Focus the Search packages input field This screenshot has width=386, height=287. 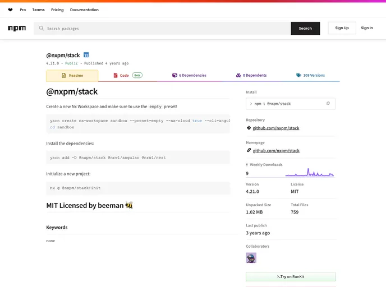162,28
